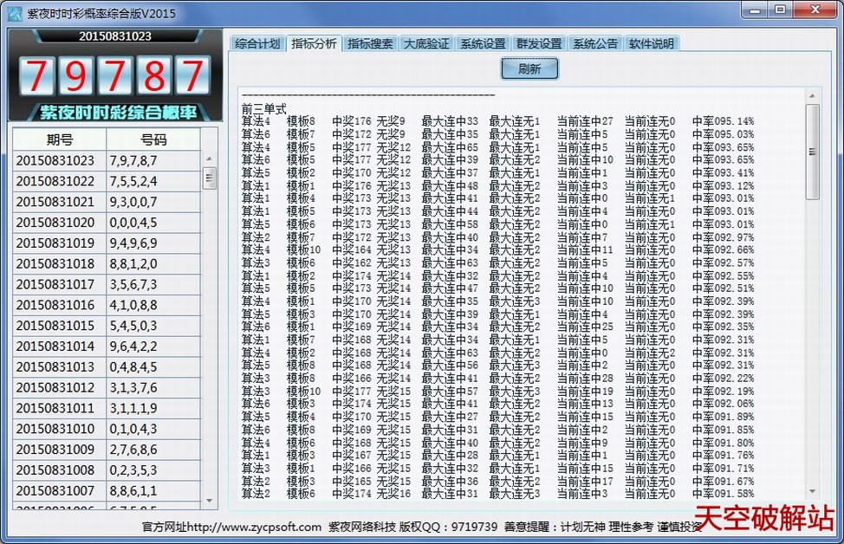Switch to the 综合计划 tab

click(x=258, y=44)
